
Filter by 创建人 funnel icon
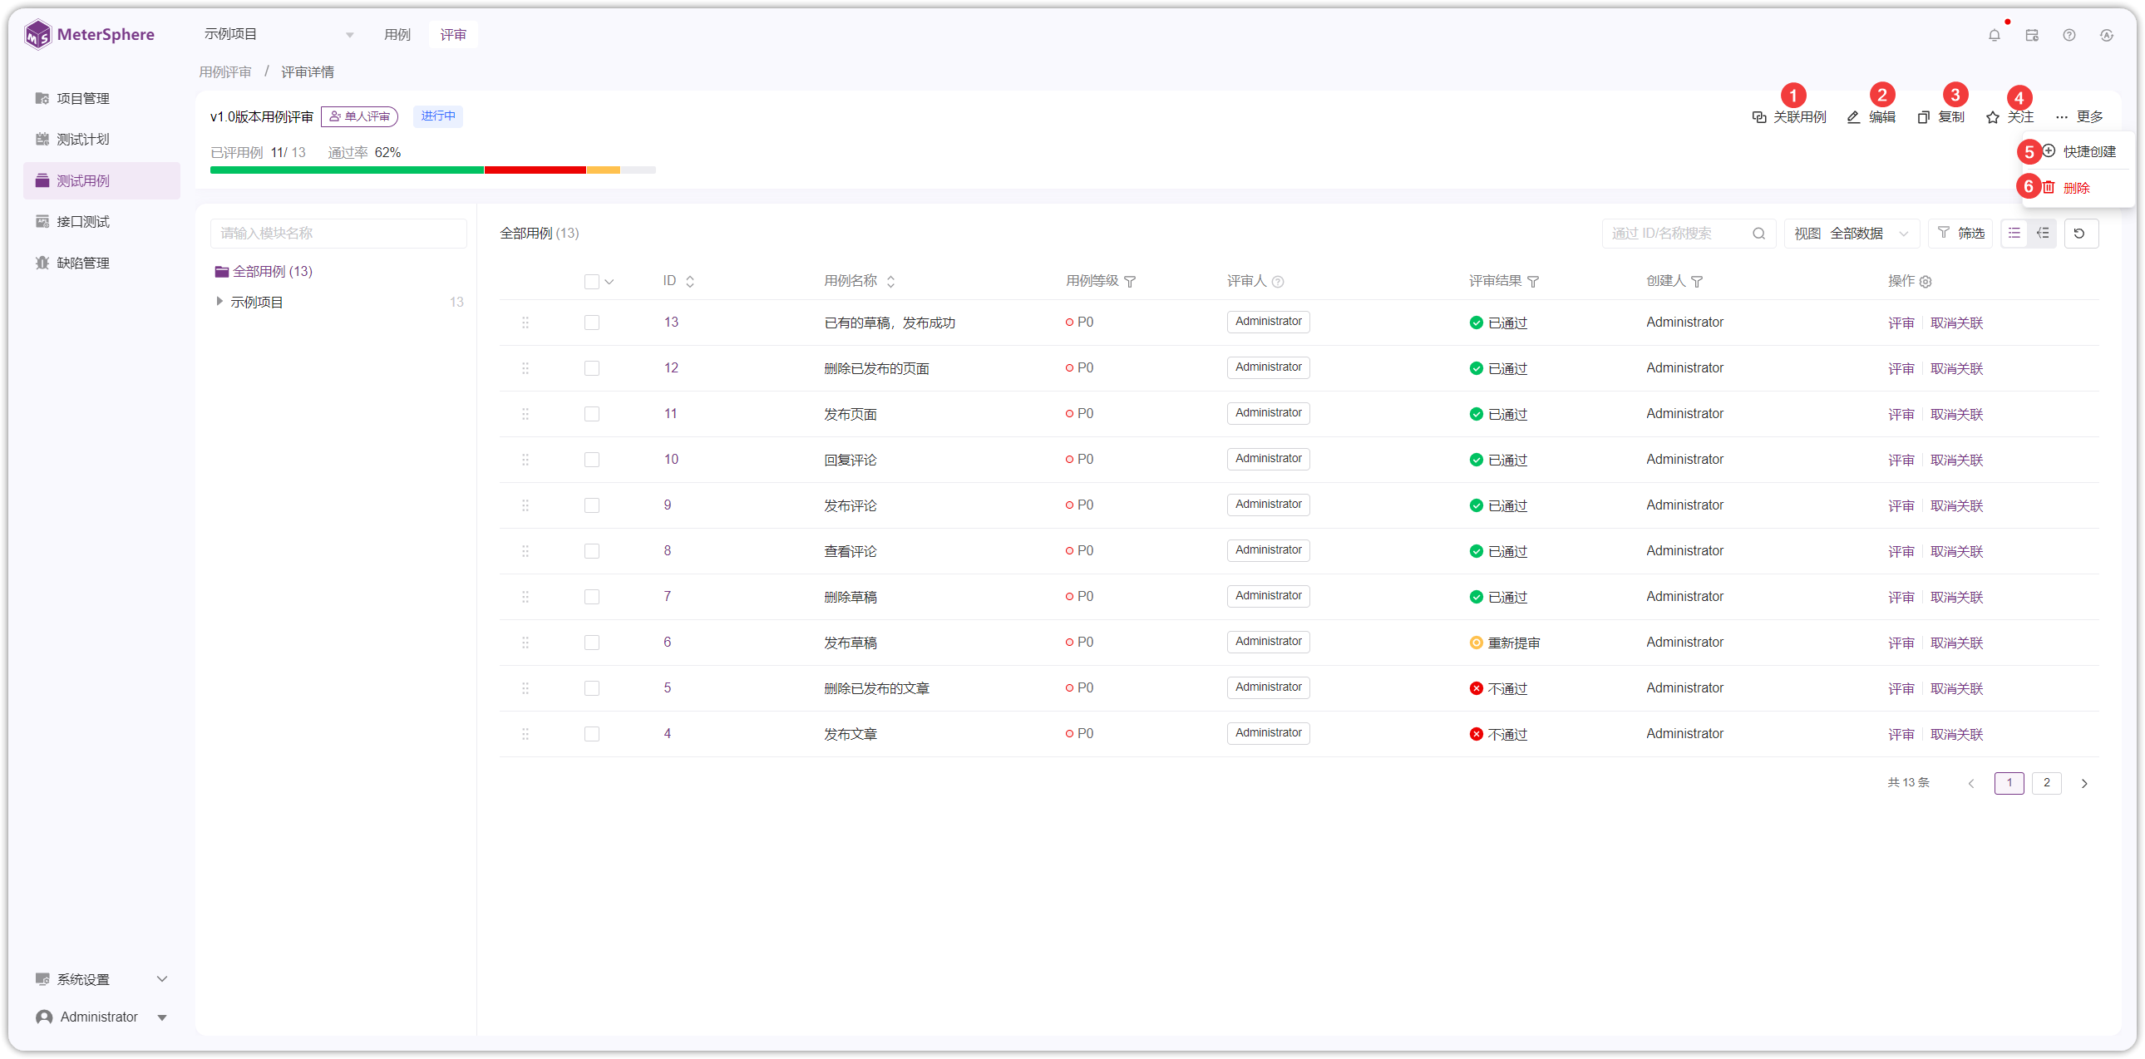[x=1697, y=282]
